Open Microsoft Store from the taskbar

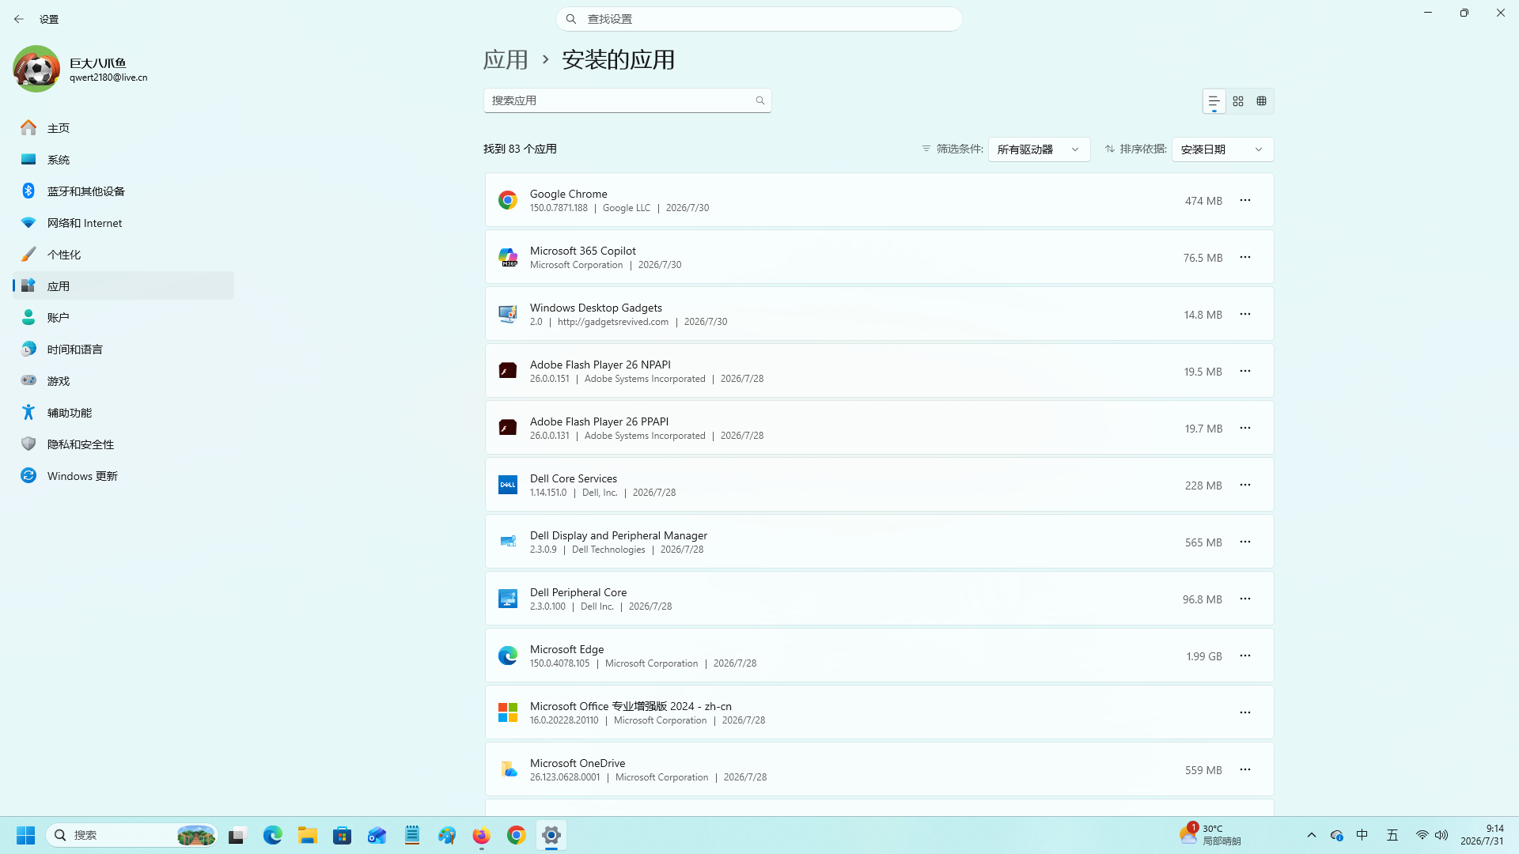(343, 835)
